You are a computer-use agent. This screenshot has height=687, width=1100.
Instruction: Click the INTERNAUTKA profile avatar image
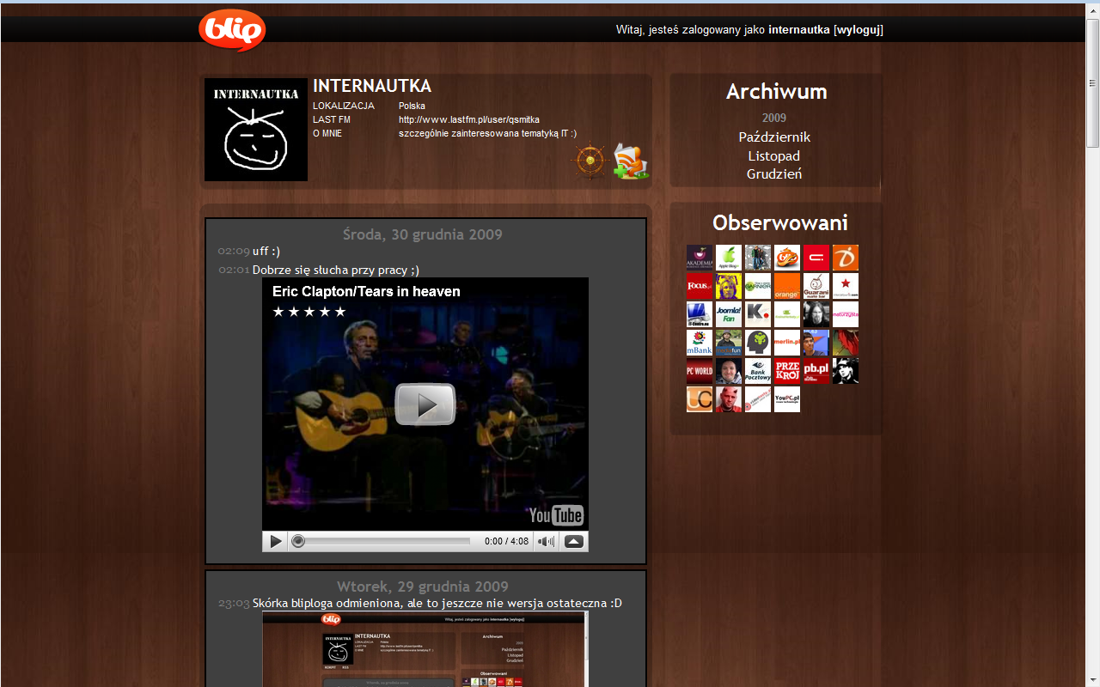point(256,130)
